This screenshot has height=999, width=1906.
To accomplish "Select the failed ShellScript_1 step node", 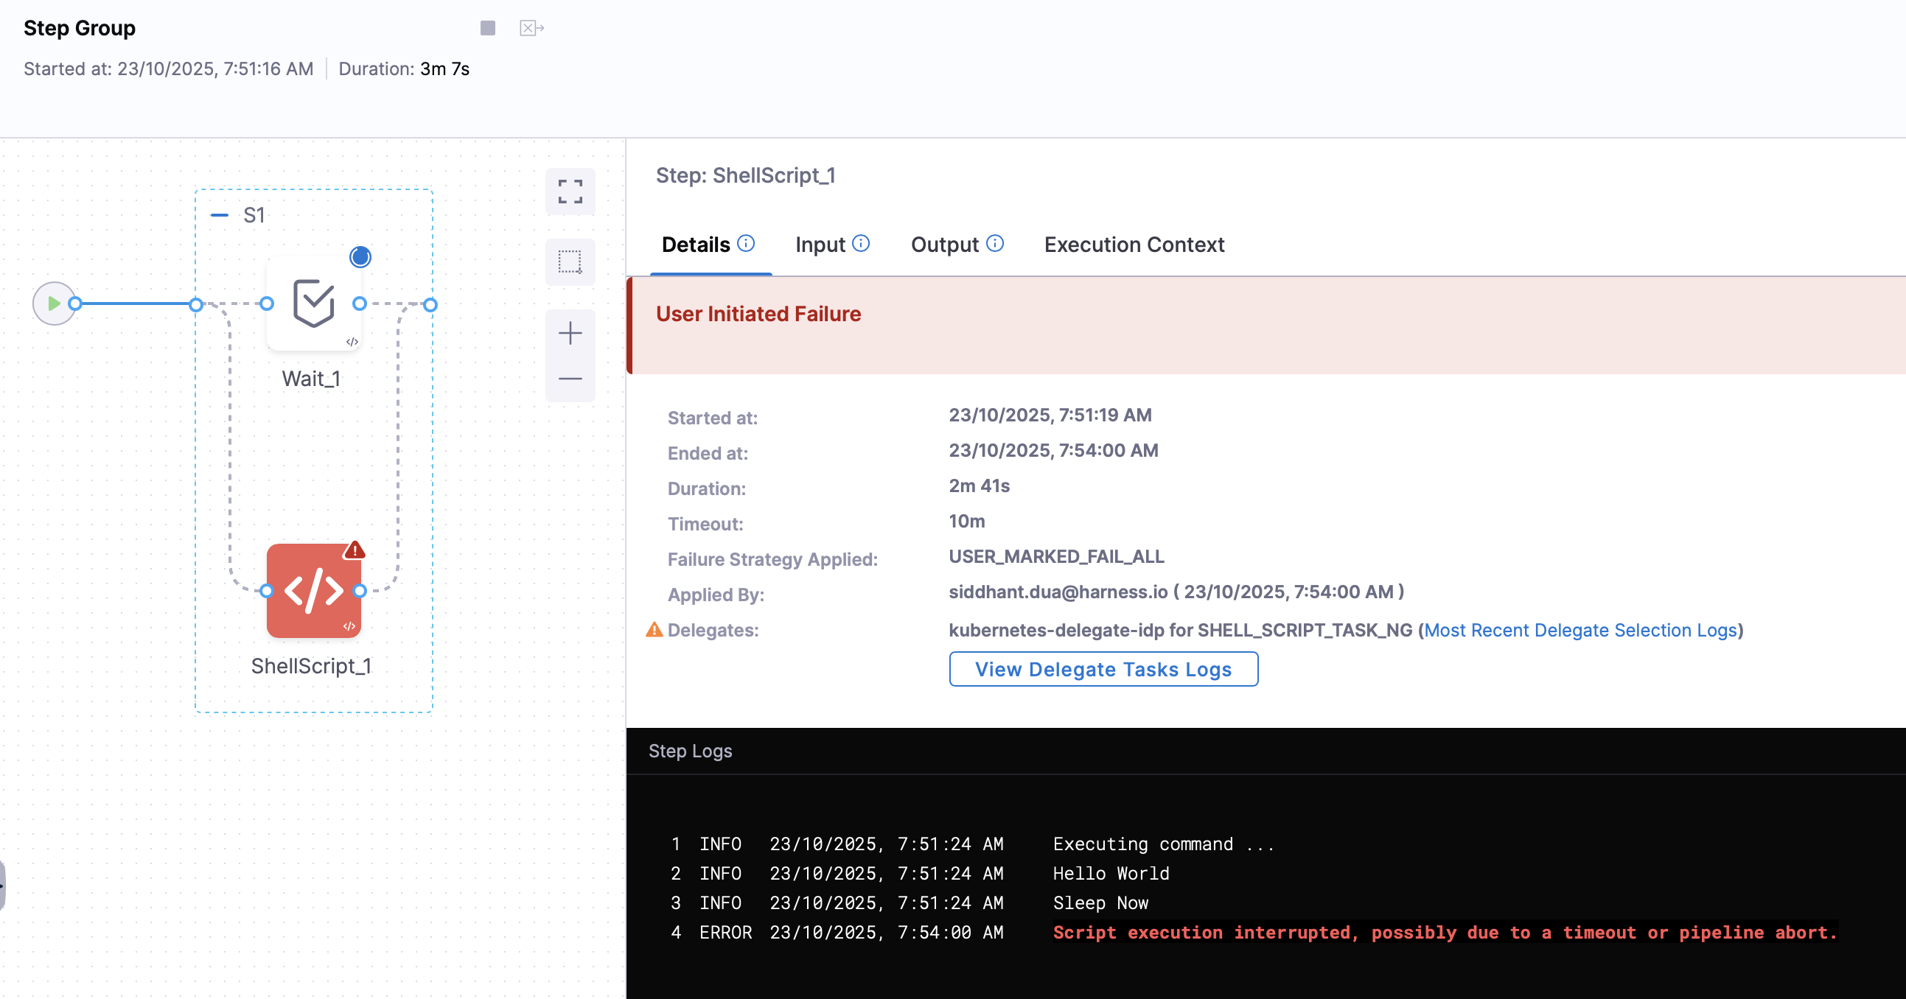I will point(314,590).
